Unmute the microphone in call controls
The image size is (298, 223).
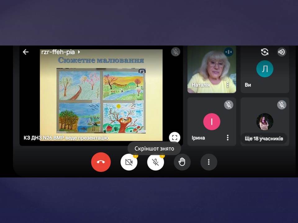tap(156, 162)
